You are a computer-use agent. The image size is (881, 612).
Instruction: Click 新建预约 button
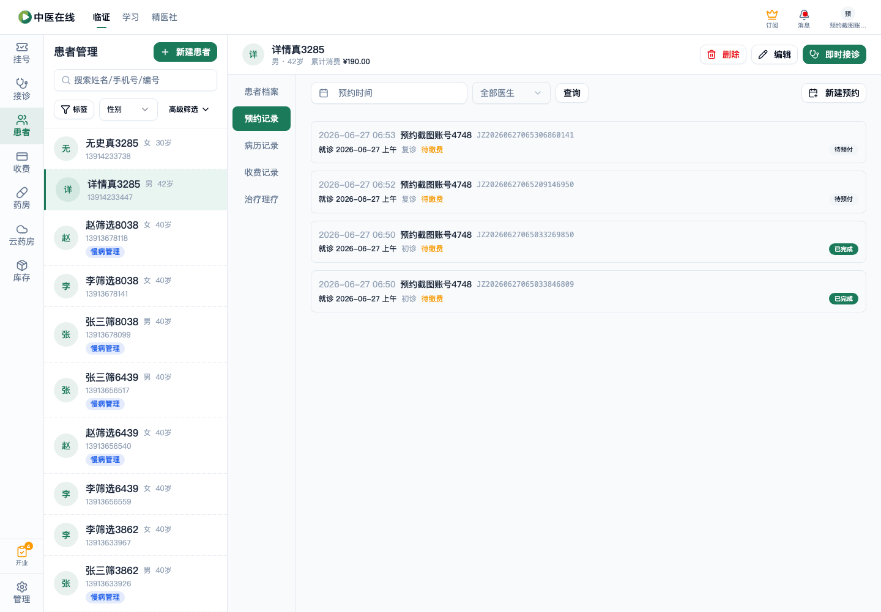pos(834,93)
